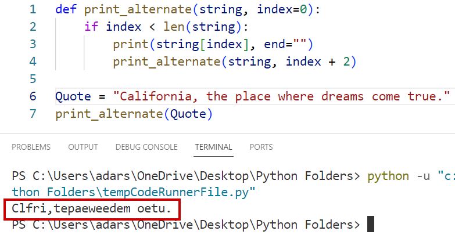Switch to the PORTS tab

(x=261, y=147)
